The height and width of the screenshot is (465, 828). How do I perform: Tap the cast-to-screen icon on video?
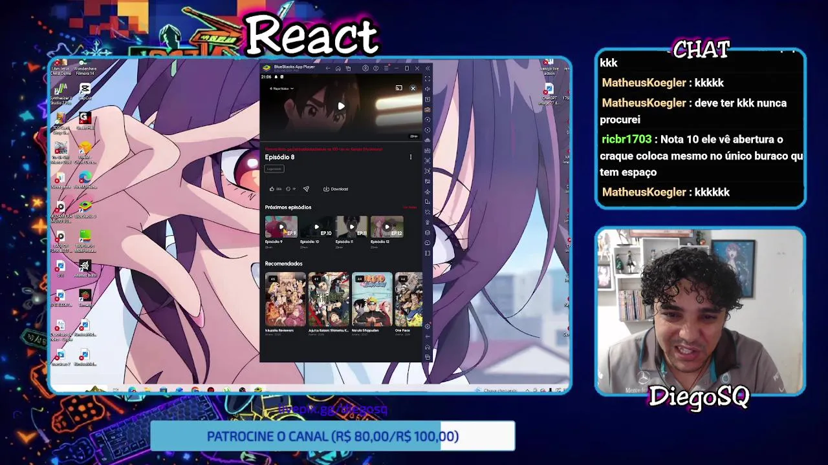[398, 88]
